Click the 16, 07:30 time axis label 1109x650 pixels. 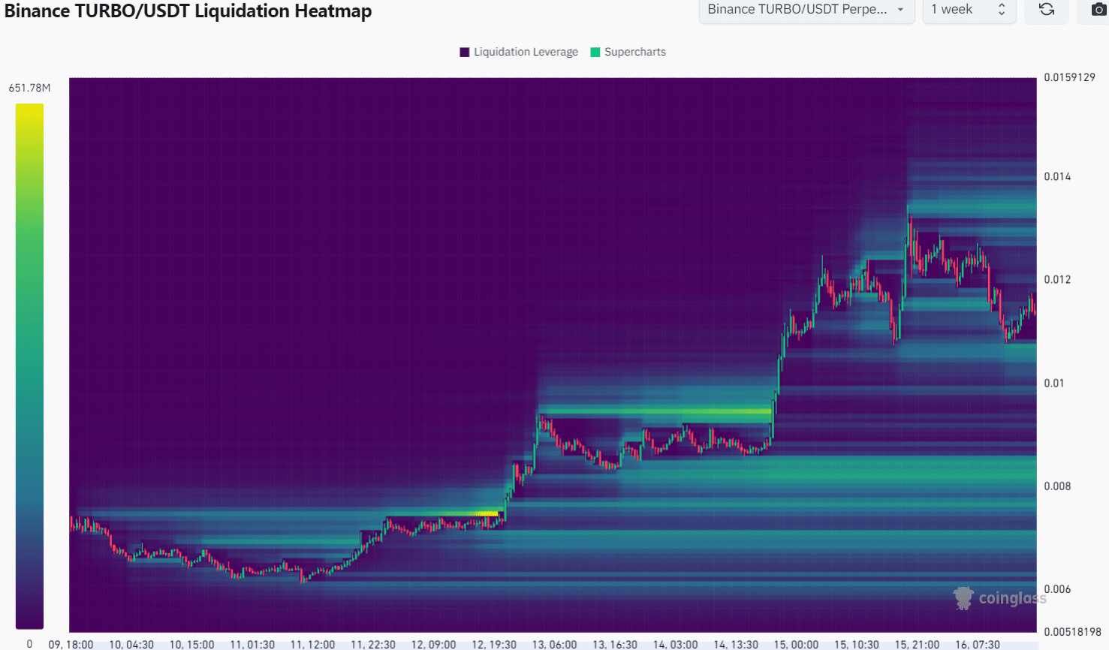pyautogui.click(x=978, y=644)
